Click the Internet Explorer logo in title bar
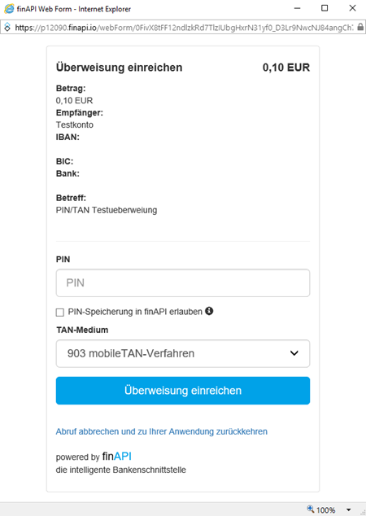 (x=9, y=9)
